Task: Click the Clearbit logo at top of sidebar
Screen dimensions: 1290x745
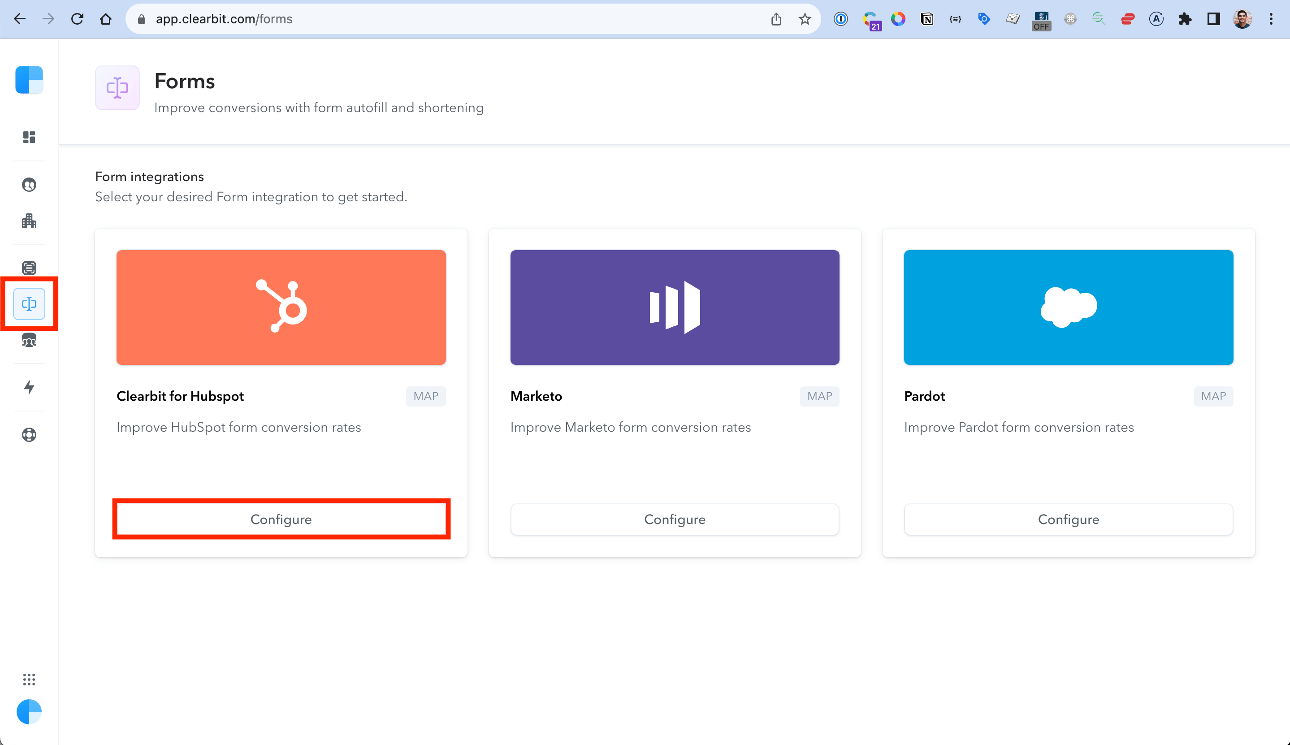Action: [29, 80]
